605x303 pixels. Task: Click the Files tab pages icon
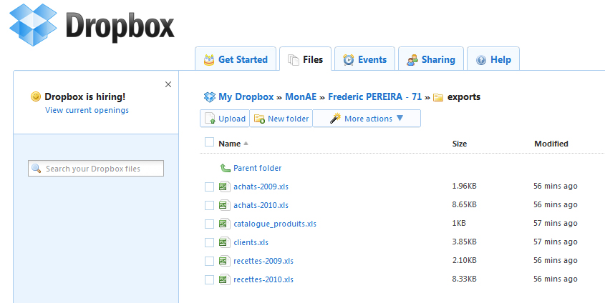click(x=294, y=60)
